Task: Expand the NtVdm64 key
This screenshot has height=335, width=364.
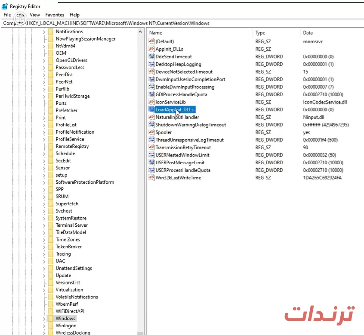Action: [x=44, y=46]
